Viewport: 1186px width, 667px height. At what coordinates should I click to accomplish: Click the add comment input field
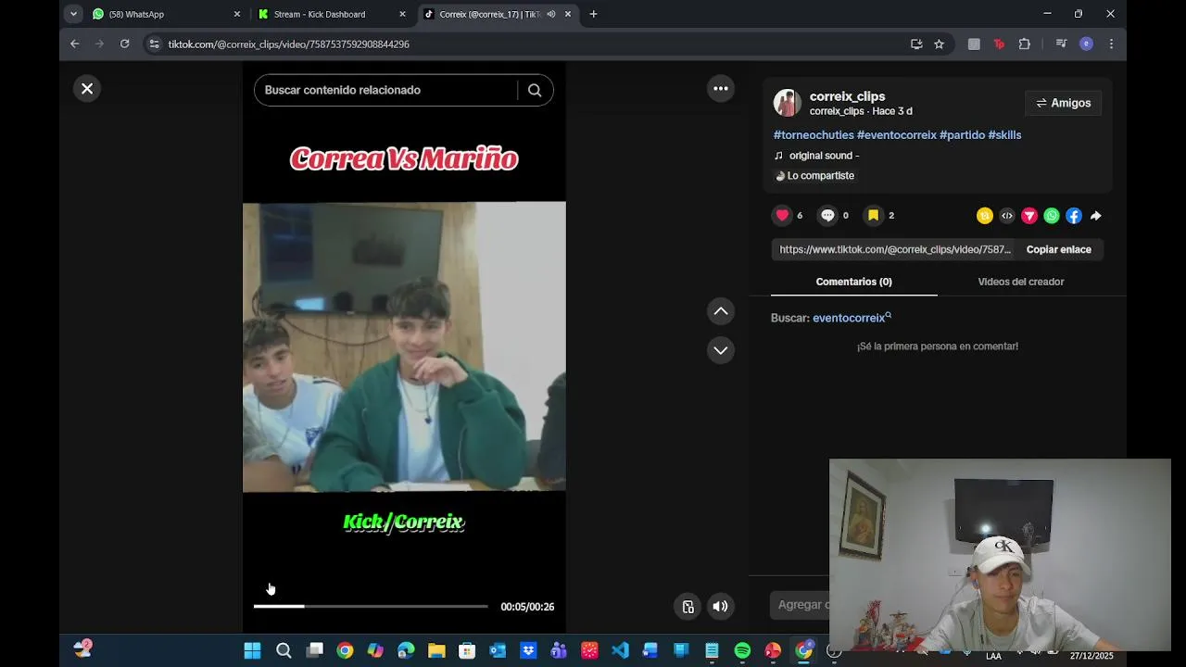pos(799,605)
